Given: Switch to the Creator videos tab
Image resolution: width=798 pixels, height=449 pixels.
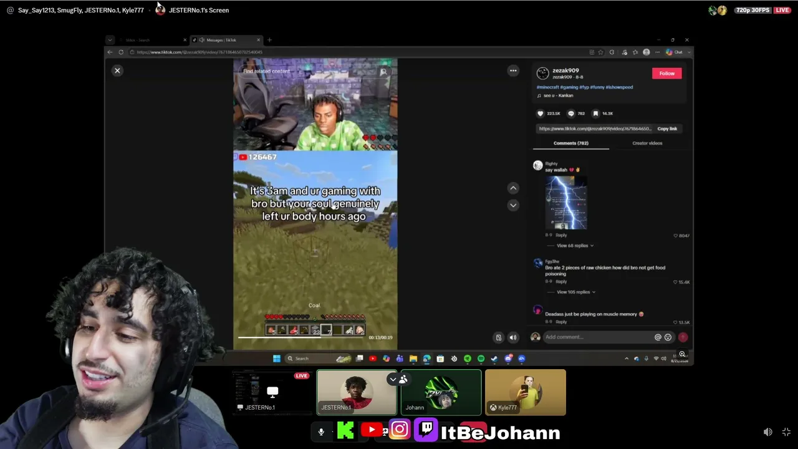Looking at the screenshot, I should (x=647, y=143).
